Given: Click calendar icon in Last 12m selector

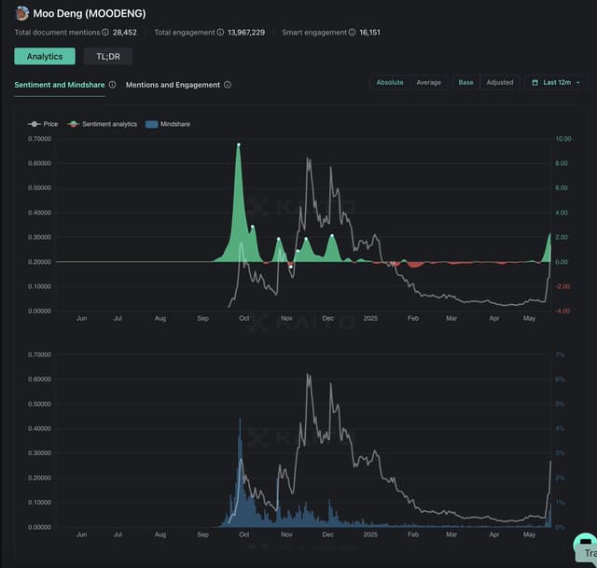Looking at the screenshot, I should [x=535, y=83].
